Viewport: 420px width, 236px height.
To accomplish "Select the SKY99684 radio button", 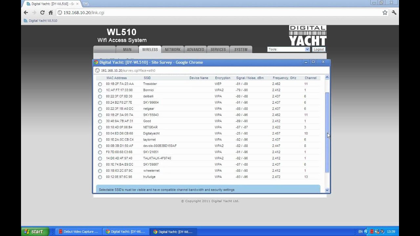I will pyautogui.click(x=100, y=103).
